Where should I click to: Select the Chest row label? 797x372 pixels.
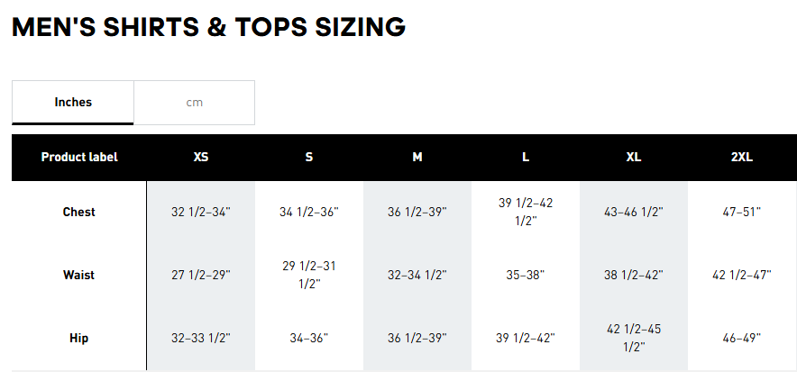click(x=79, y=213)
